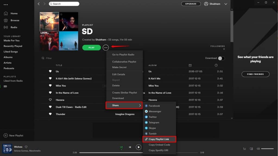The image size is (278, 156).
Task: Open the playlist more options ellipsis button
Action: coord(106,47)
